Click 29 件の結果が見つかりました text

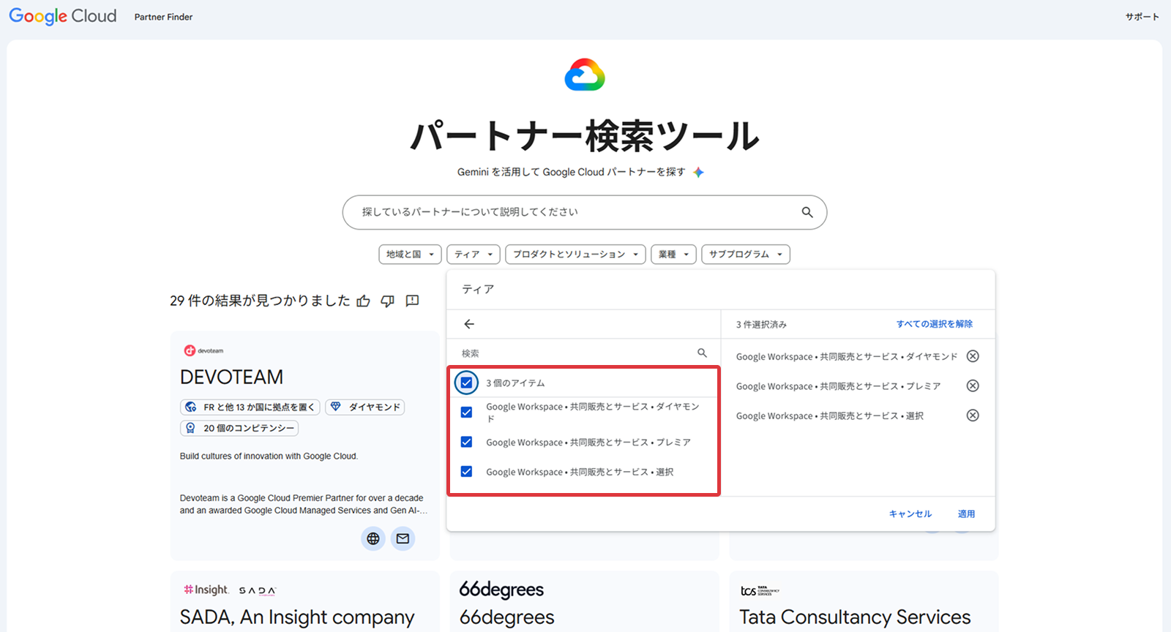coord(260,301)
